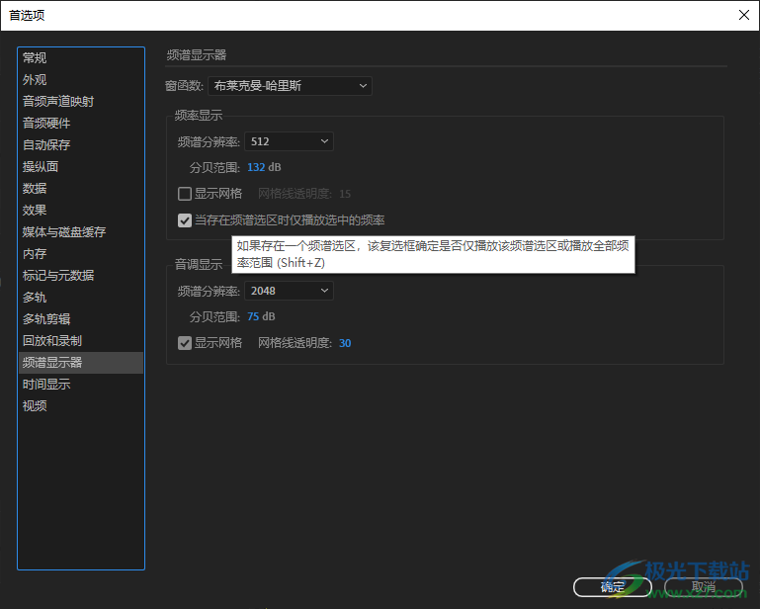Open the 音频硬件 preferences category
This screenshot has height=609, width=760.
[x=46, y=124]
